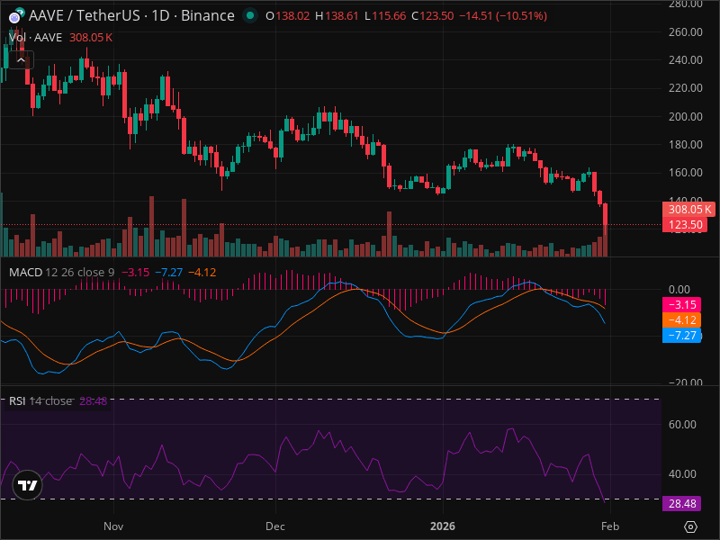This screenshot has width=720, height=540.
Task: Click the C123.50 close value
Action: click(x=433, y=16)
